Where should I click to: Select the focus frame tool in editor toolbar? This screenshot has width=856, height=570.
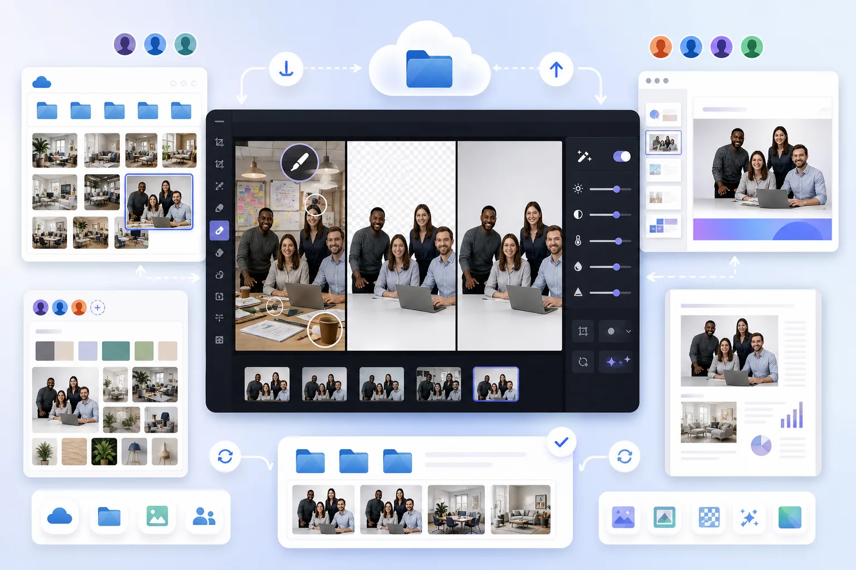pyautogui.click(x=219, y=297)
